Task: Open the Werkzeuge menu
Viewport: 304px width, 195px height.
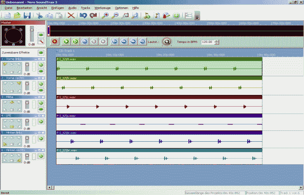Action: [x=102, y=8]
